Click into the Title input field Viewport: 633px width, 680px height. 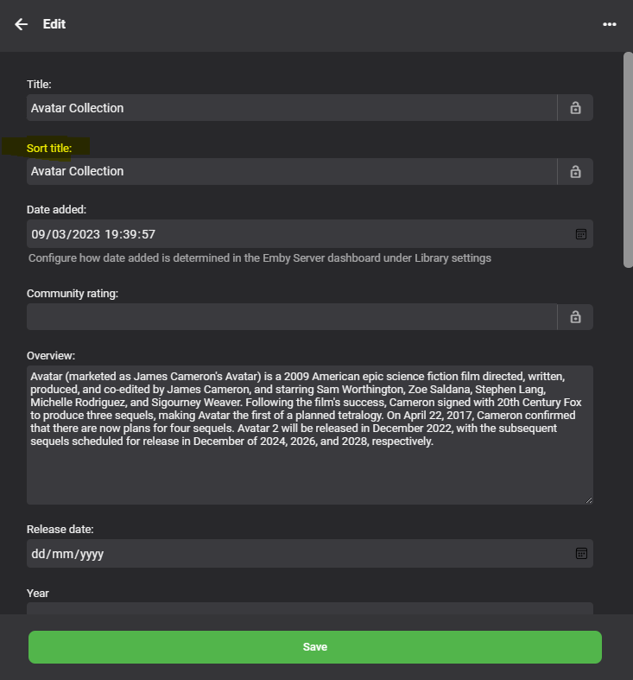pos(292,108)
